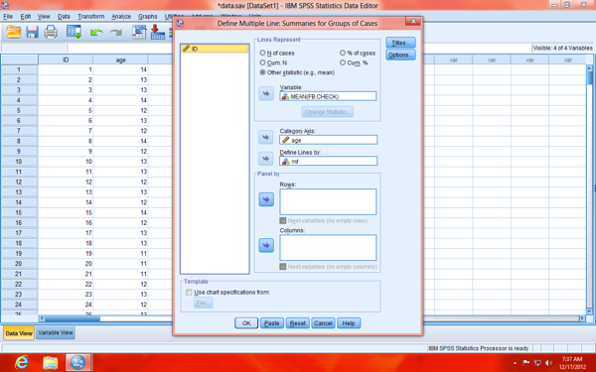Save the data file with floppy icon
This screenshot has width=596, height=372.
point(33,32)
